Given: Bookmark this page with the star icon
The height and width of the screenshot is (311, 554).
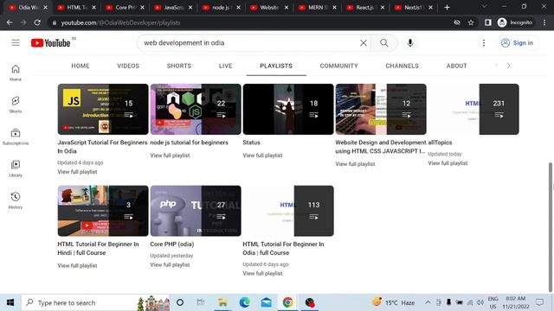Looking at the screenshot, I should (x=471, y=22).
